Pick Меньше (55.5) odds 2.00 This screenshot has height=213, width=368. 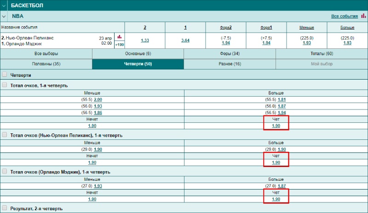98,99
